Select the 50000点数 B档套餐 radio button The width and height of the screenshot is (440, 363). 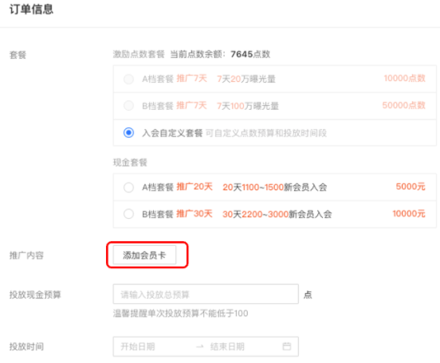click(x=128, y=106)
